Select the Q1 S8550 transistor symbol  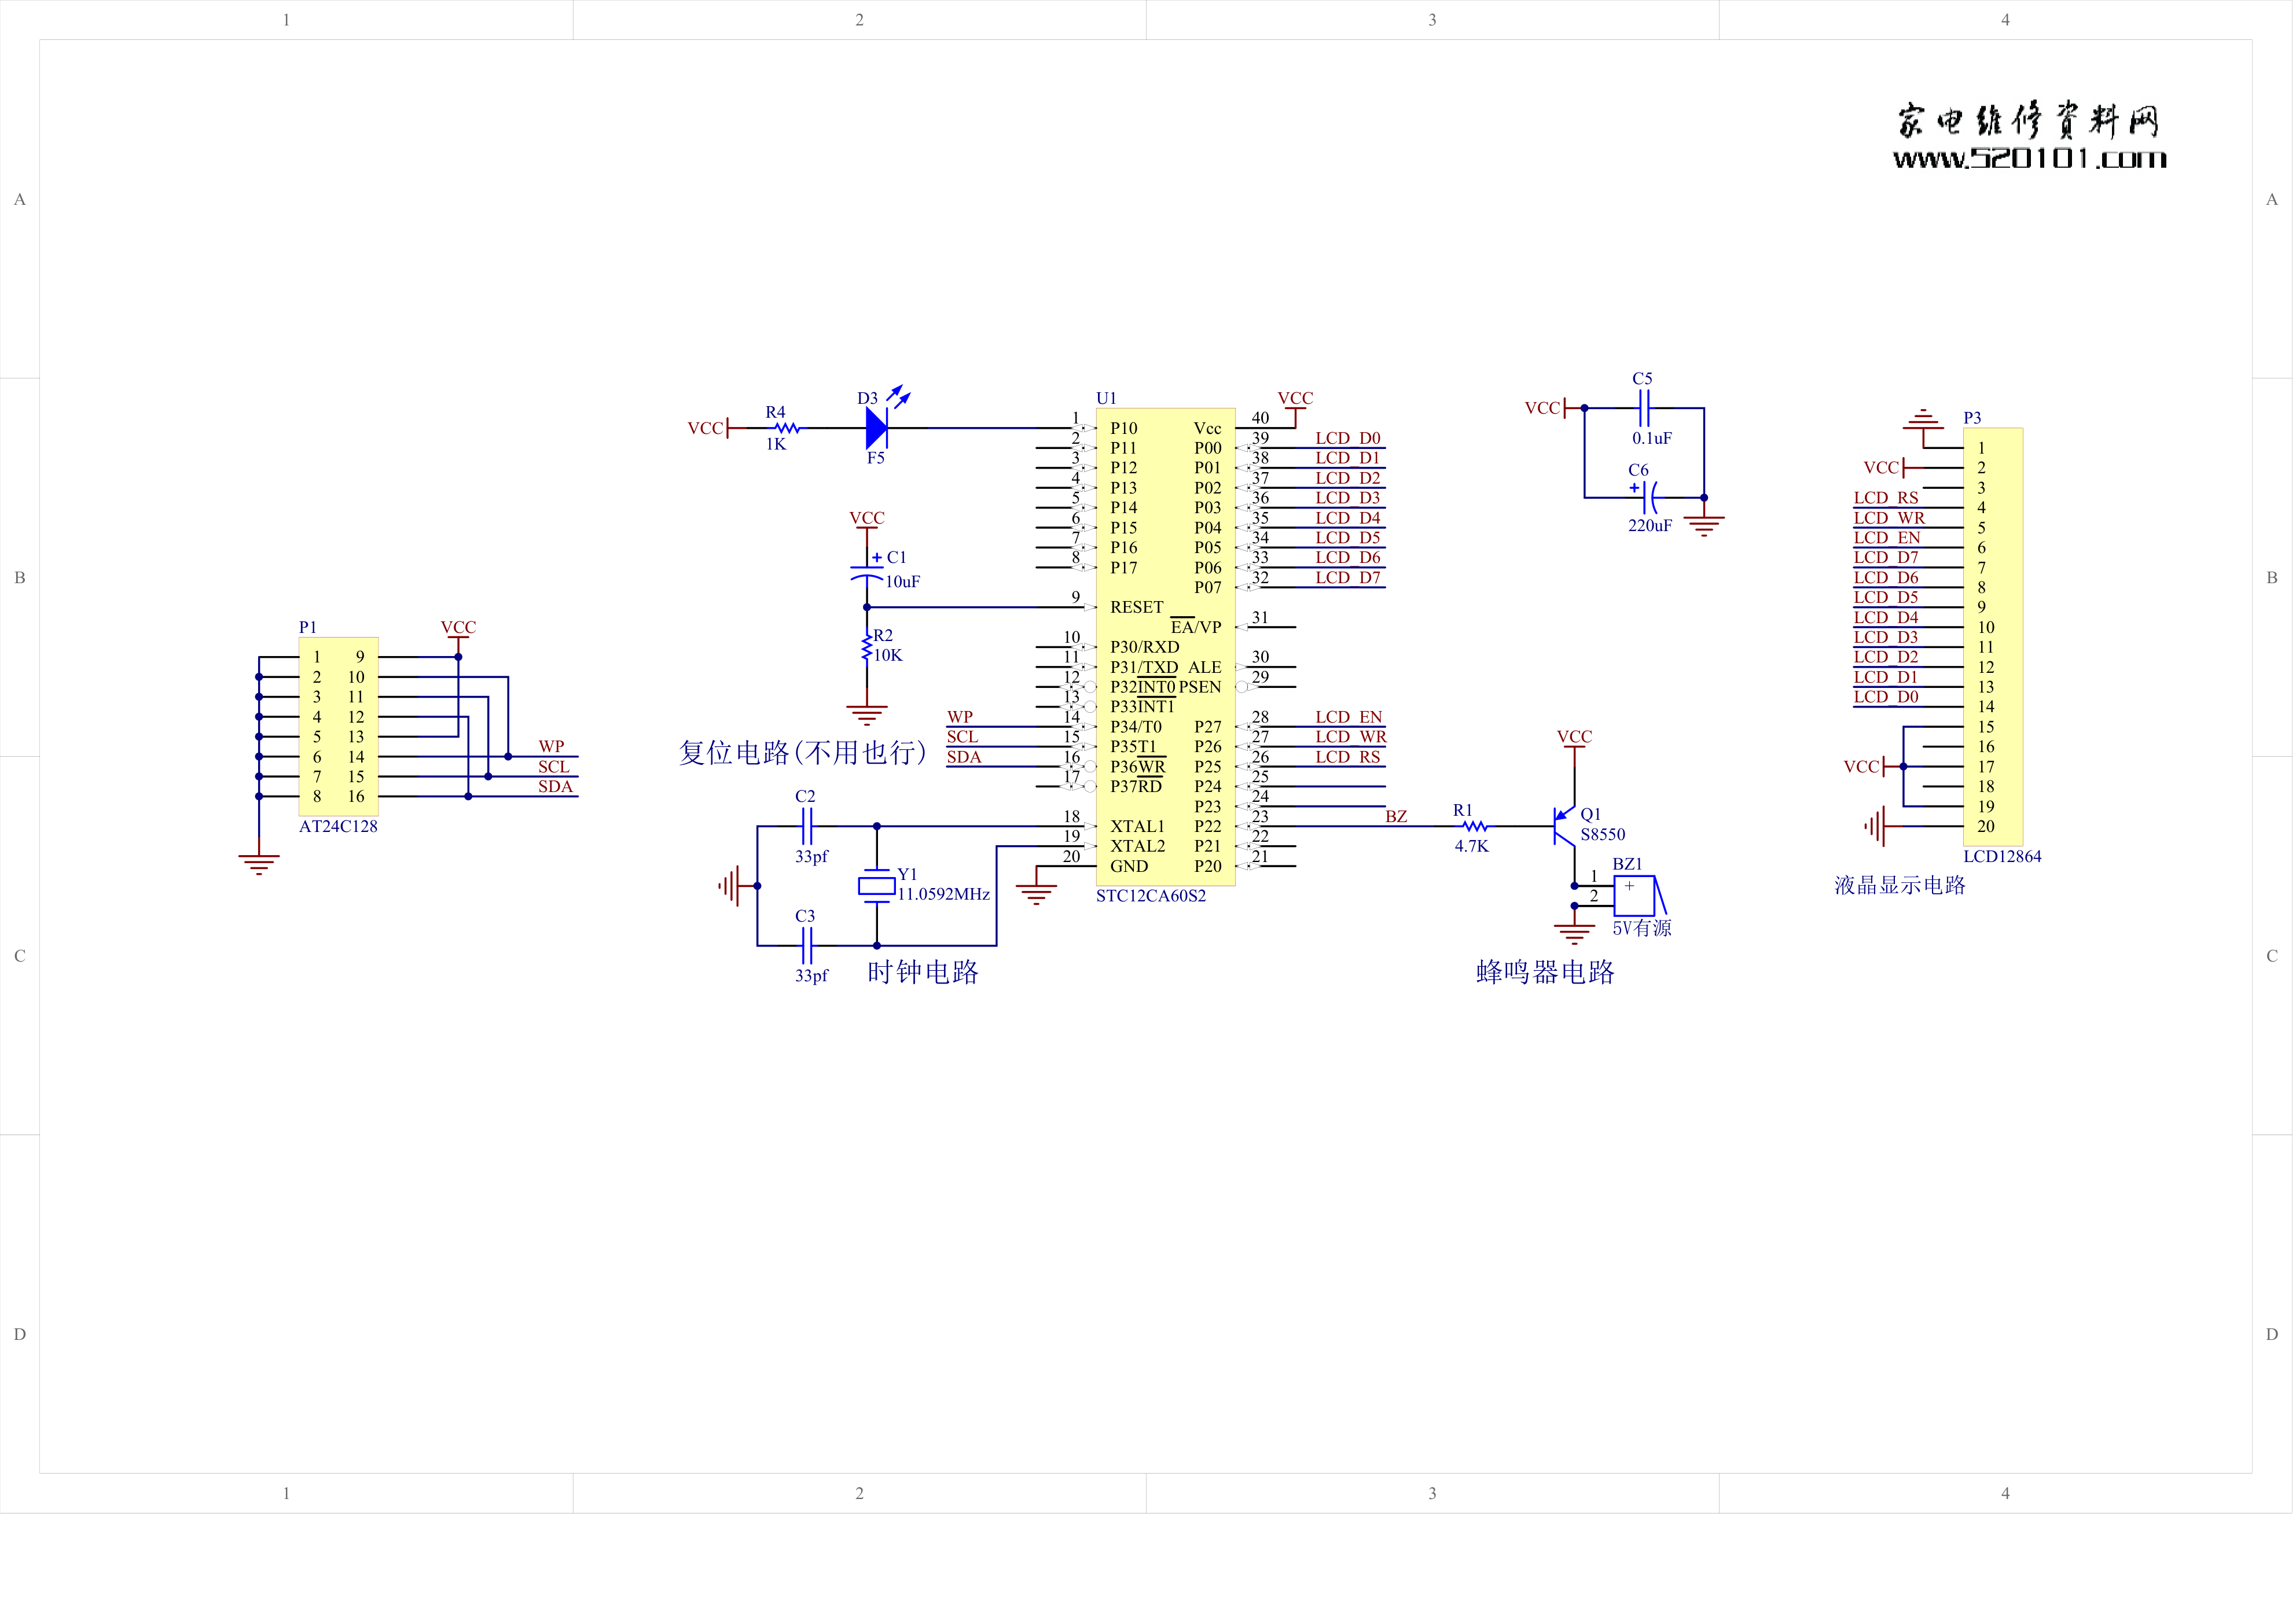click(1566, 827)
